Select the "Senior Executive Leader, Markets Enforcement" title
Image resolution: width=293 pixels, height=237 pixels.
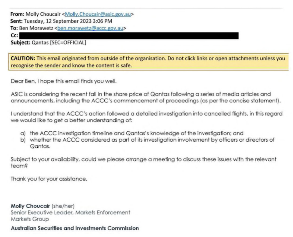click(x=70, y=212)
